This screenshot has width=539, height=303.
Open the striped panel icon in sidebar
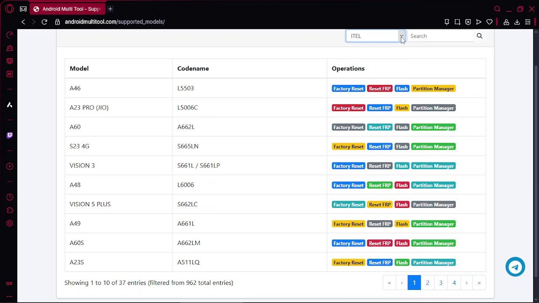click(9, 61)
